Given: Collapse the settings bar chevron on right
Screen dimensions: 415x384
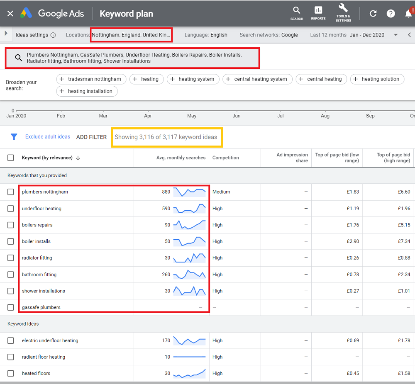Looking at the screenshot, I should [409, 35].
